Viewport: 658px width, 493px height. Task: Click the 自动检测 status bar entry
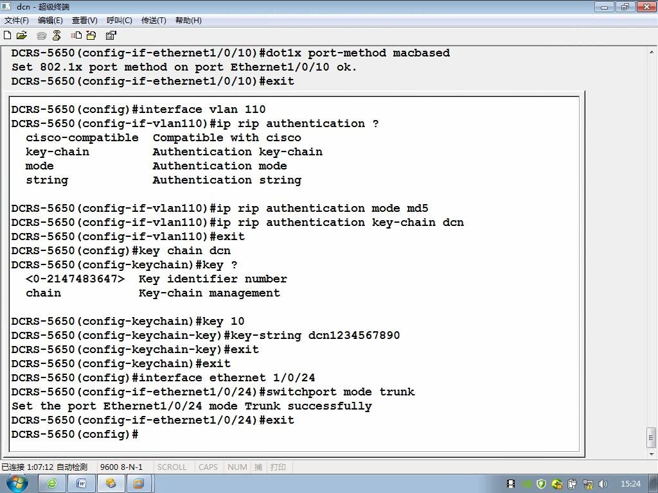pyautogui.click(x=72, y=467)
